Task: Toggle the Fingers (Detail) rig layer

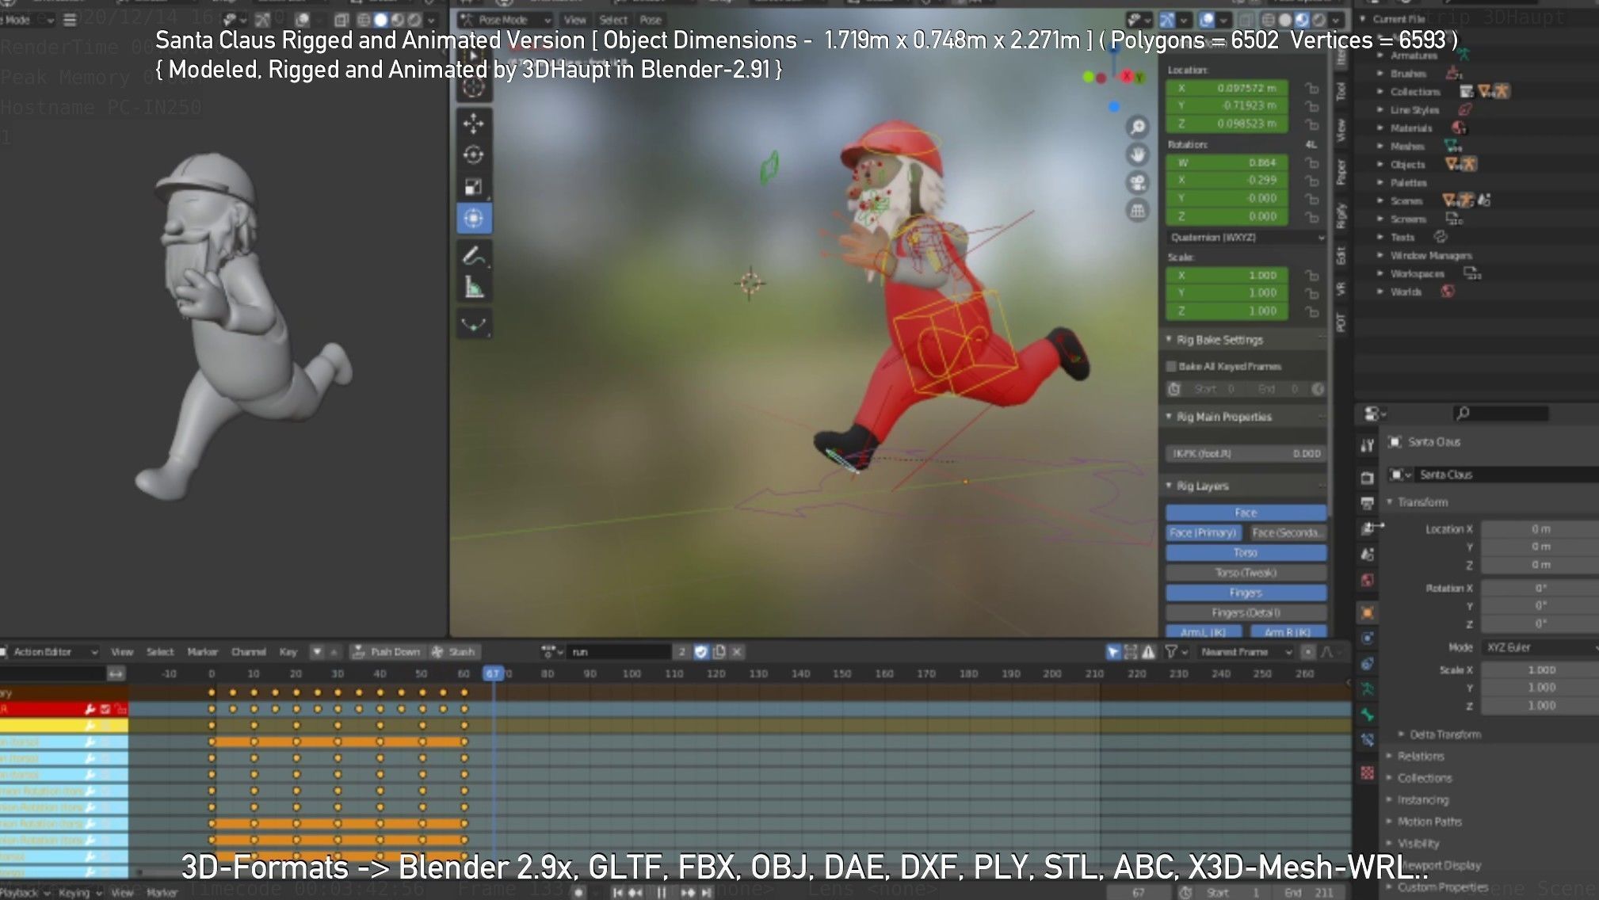Action: click(x=1246, y=612)
